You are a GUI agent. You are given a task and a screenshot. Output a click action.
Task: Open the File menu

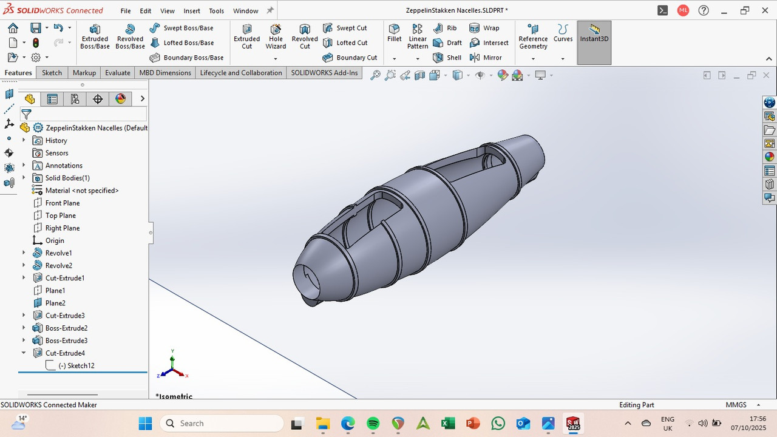coord(126,11)
